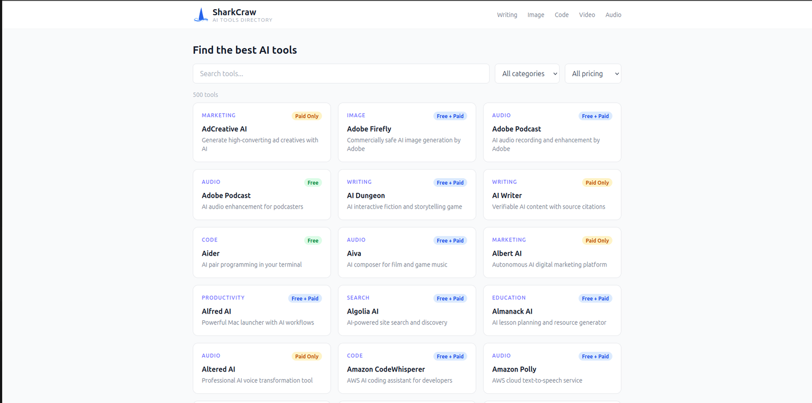
Task: Click the CODE label on Aider card
Action: (210, 240)
